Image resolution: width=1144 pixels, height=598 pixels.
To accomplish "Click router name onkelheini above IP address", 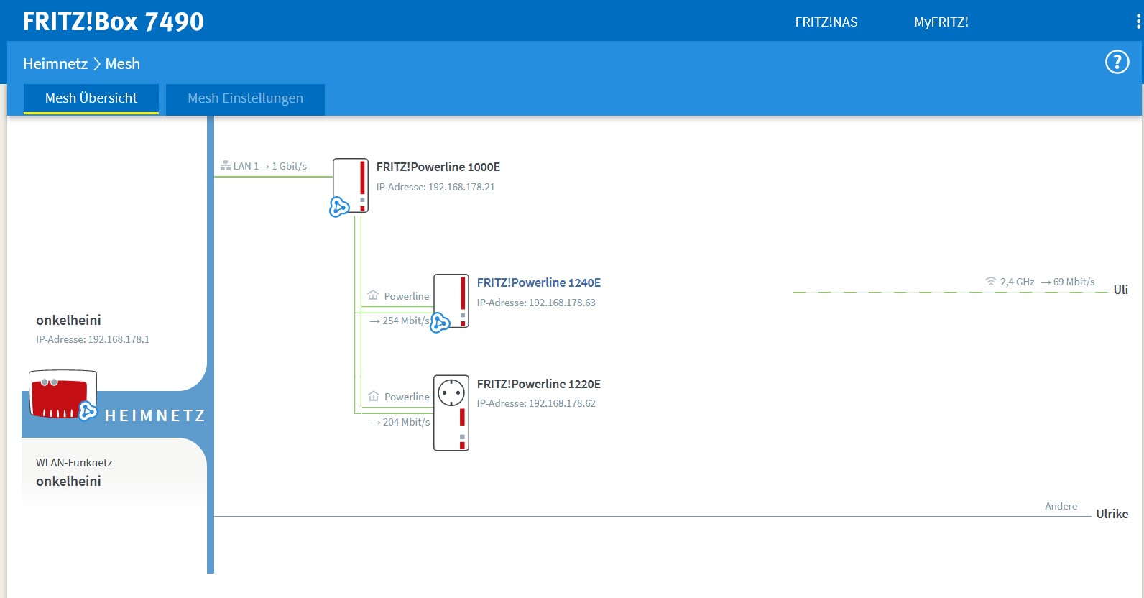I will click(x=68, y=321).
